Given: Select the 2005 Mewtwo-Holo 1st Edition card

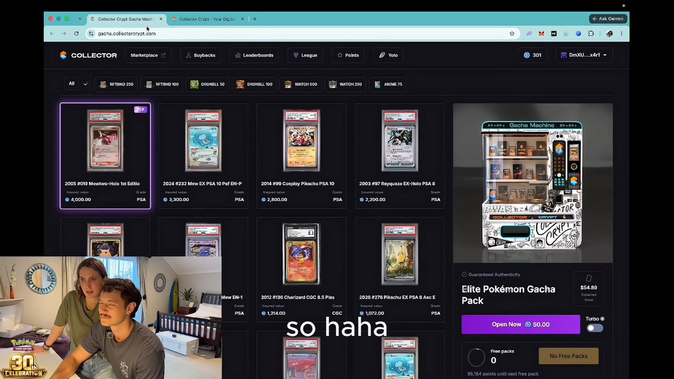Looking at the screenshot, I should tap(105, 156).
